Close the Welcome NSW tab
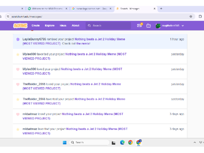Image resolution: width=204 pixels, height=153 pixels. coord(66,8)
